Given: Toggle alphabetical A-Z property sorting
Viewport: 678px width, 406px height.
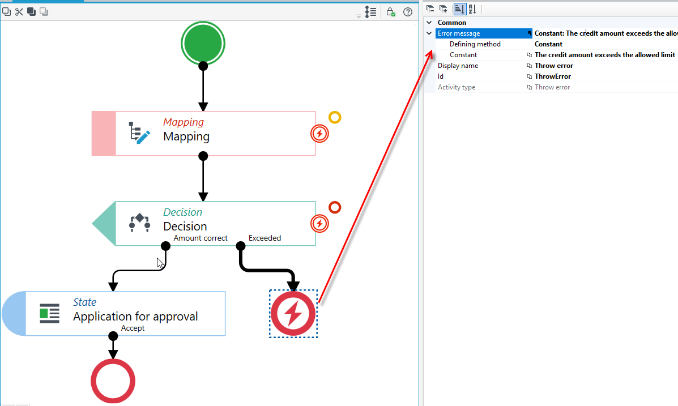Looking at the screenshot, I should pyautogui.click(x=472, y=8).
